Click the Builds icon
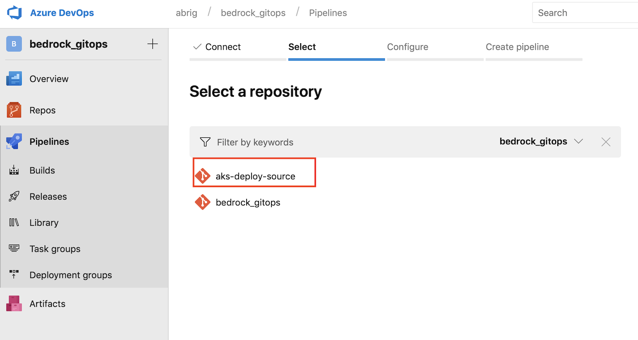The height and width of the screenshot is (340, 638). pos(14,170)
